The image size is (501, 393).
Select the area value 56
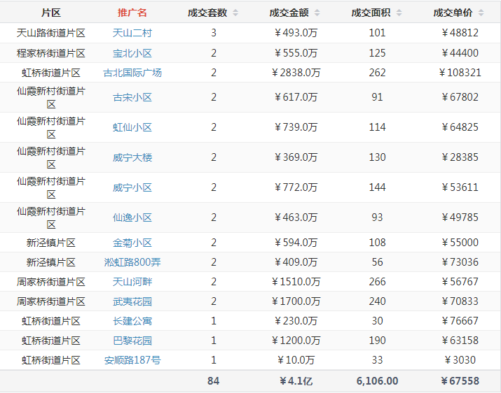(x=378, y=262)
